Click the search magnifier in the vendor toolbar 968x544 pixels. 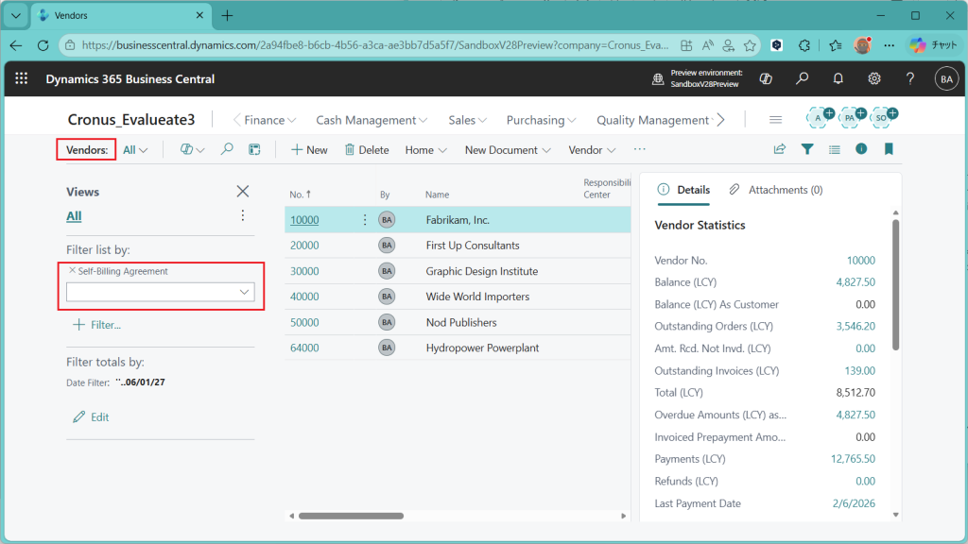(227, 149)
